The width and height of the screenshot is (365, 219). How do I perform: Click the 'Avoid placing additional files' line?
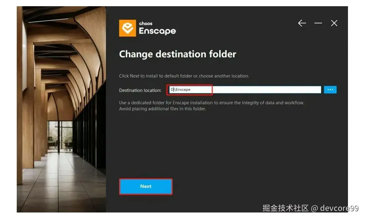pyautogui.click(x=162, y=109)
